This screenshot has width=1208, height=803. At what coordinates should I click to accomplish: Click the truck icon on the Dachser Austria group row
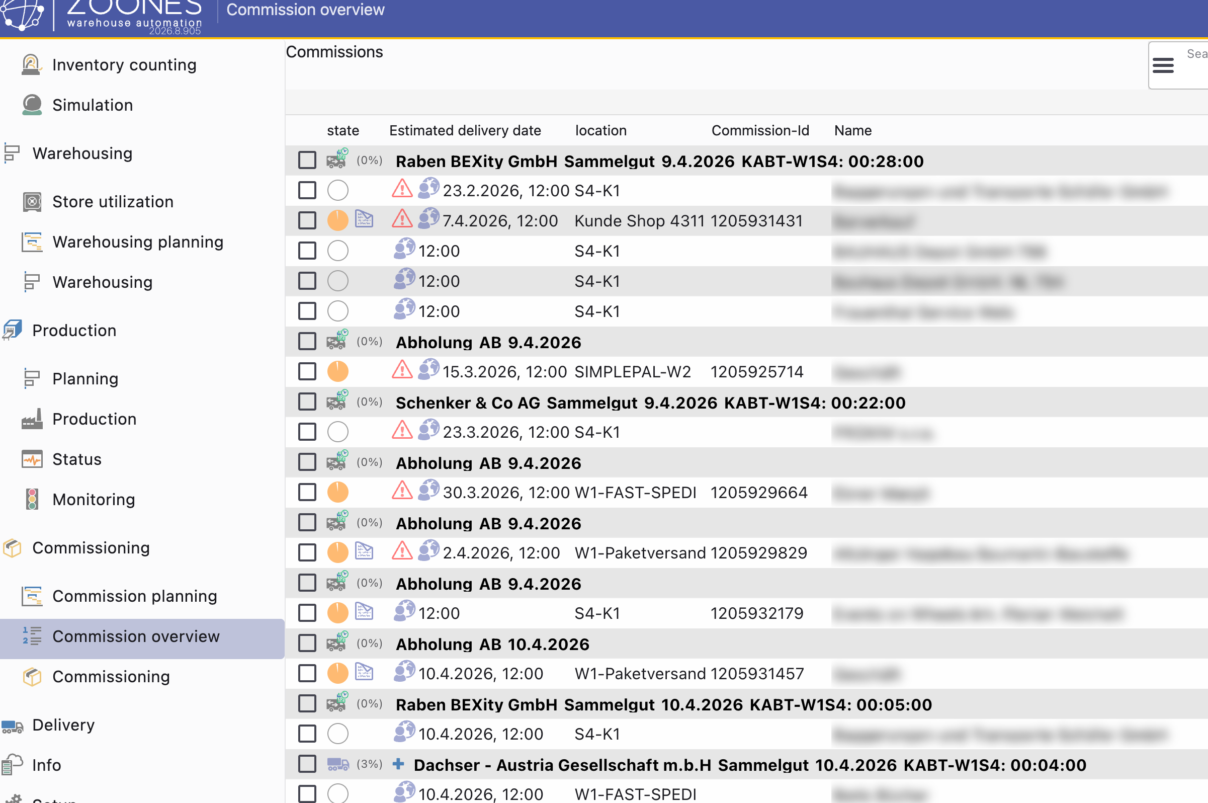click(x=338, y=764)
